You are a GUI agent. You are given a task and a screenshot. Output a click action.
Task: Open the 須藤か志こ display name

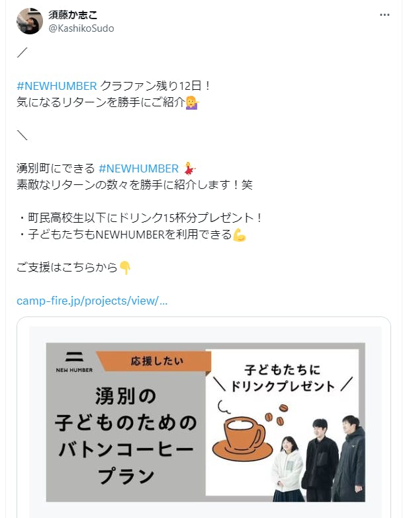[73, 15]
